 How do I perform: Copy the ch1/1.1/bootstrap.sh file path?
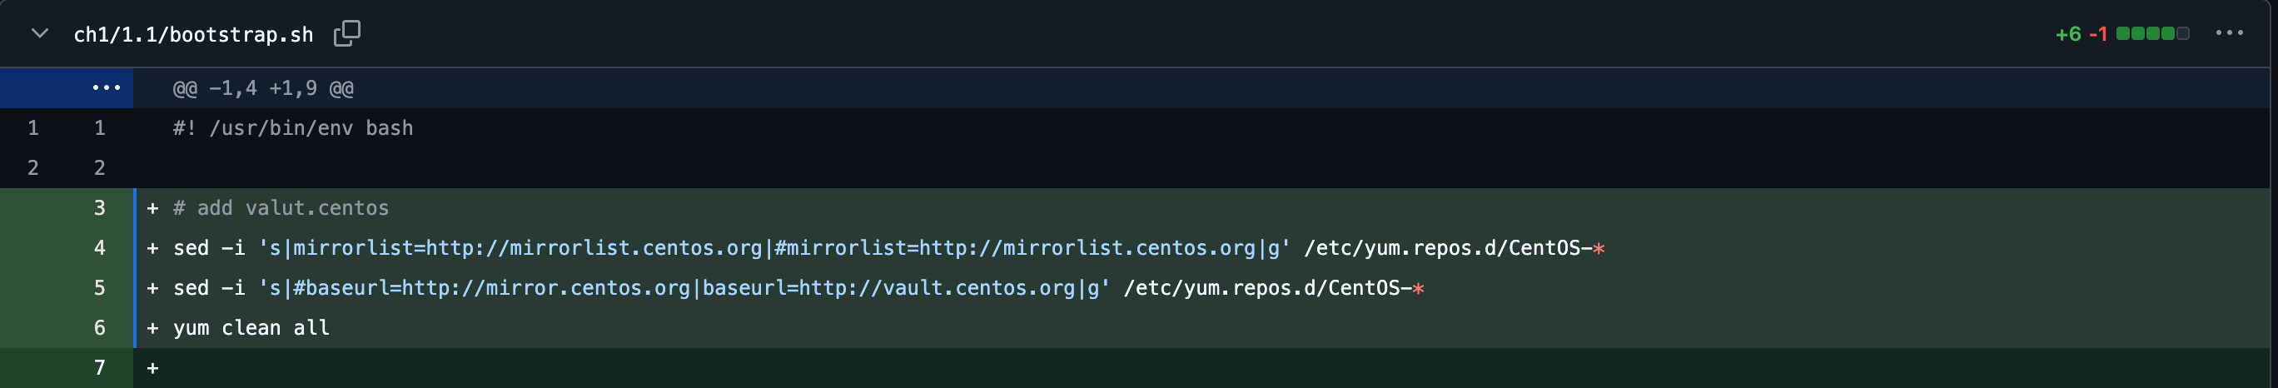click(x=346, y=33)
